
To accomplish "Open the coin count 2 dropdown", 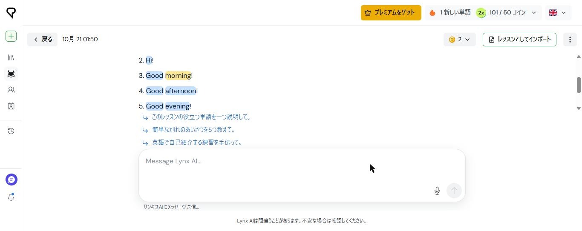I will pos(459,40).
